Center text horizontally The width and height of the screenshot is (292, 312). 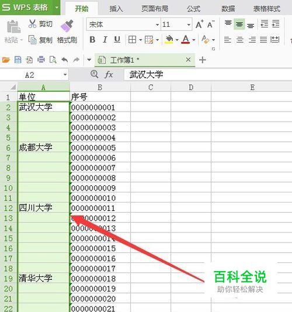click(x=239, y=40)
